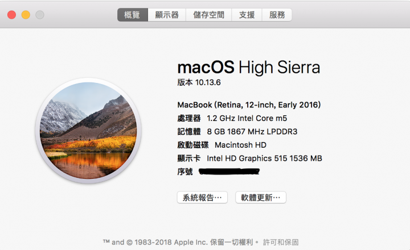
Task: Select the 服務 tab
Action: (277, 15)
